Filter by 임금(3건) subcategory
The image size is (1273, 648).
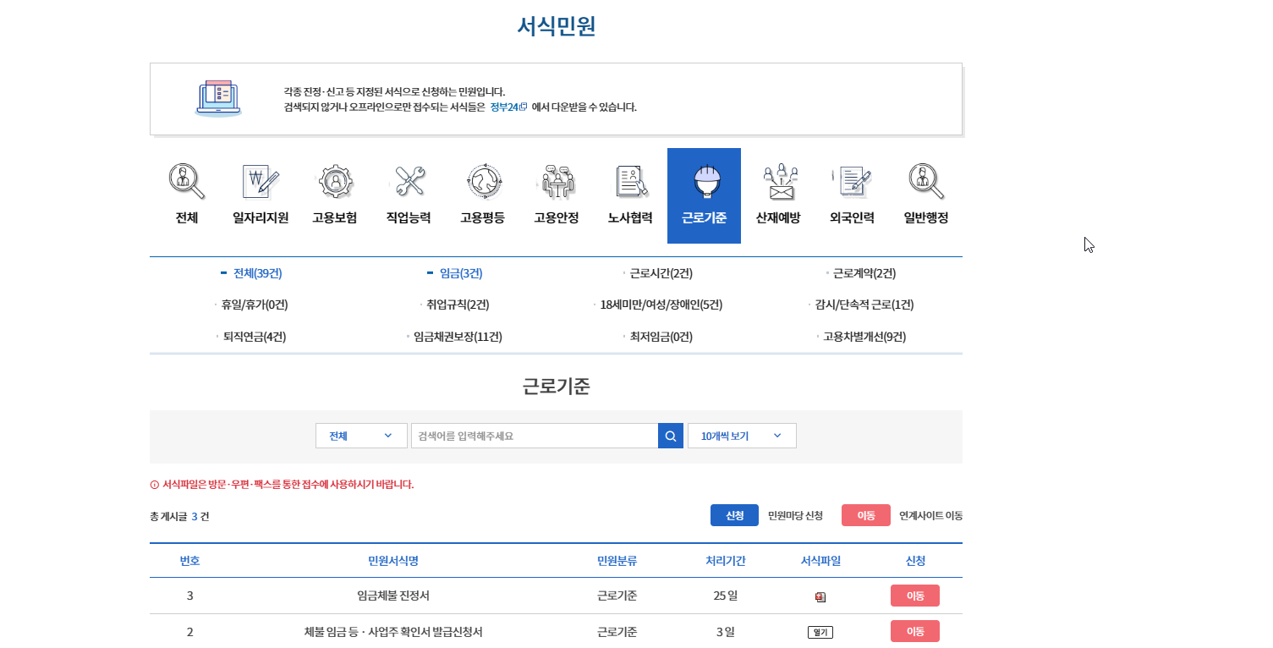pyautogui.click(x=461, y=273)
